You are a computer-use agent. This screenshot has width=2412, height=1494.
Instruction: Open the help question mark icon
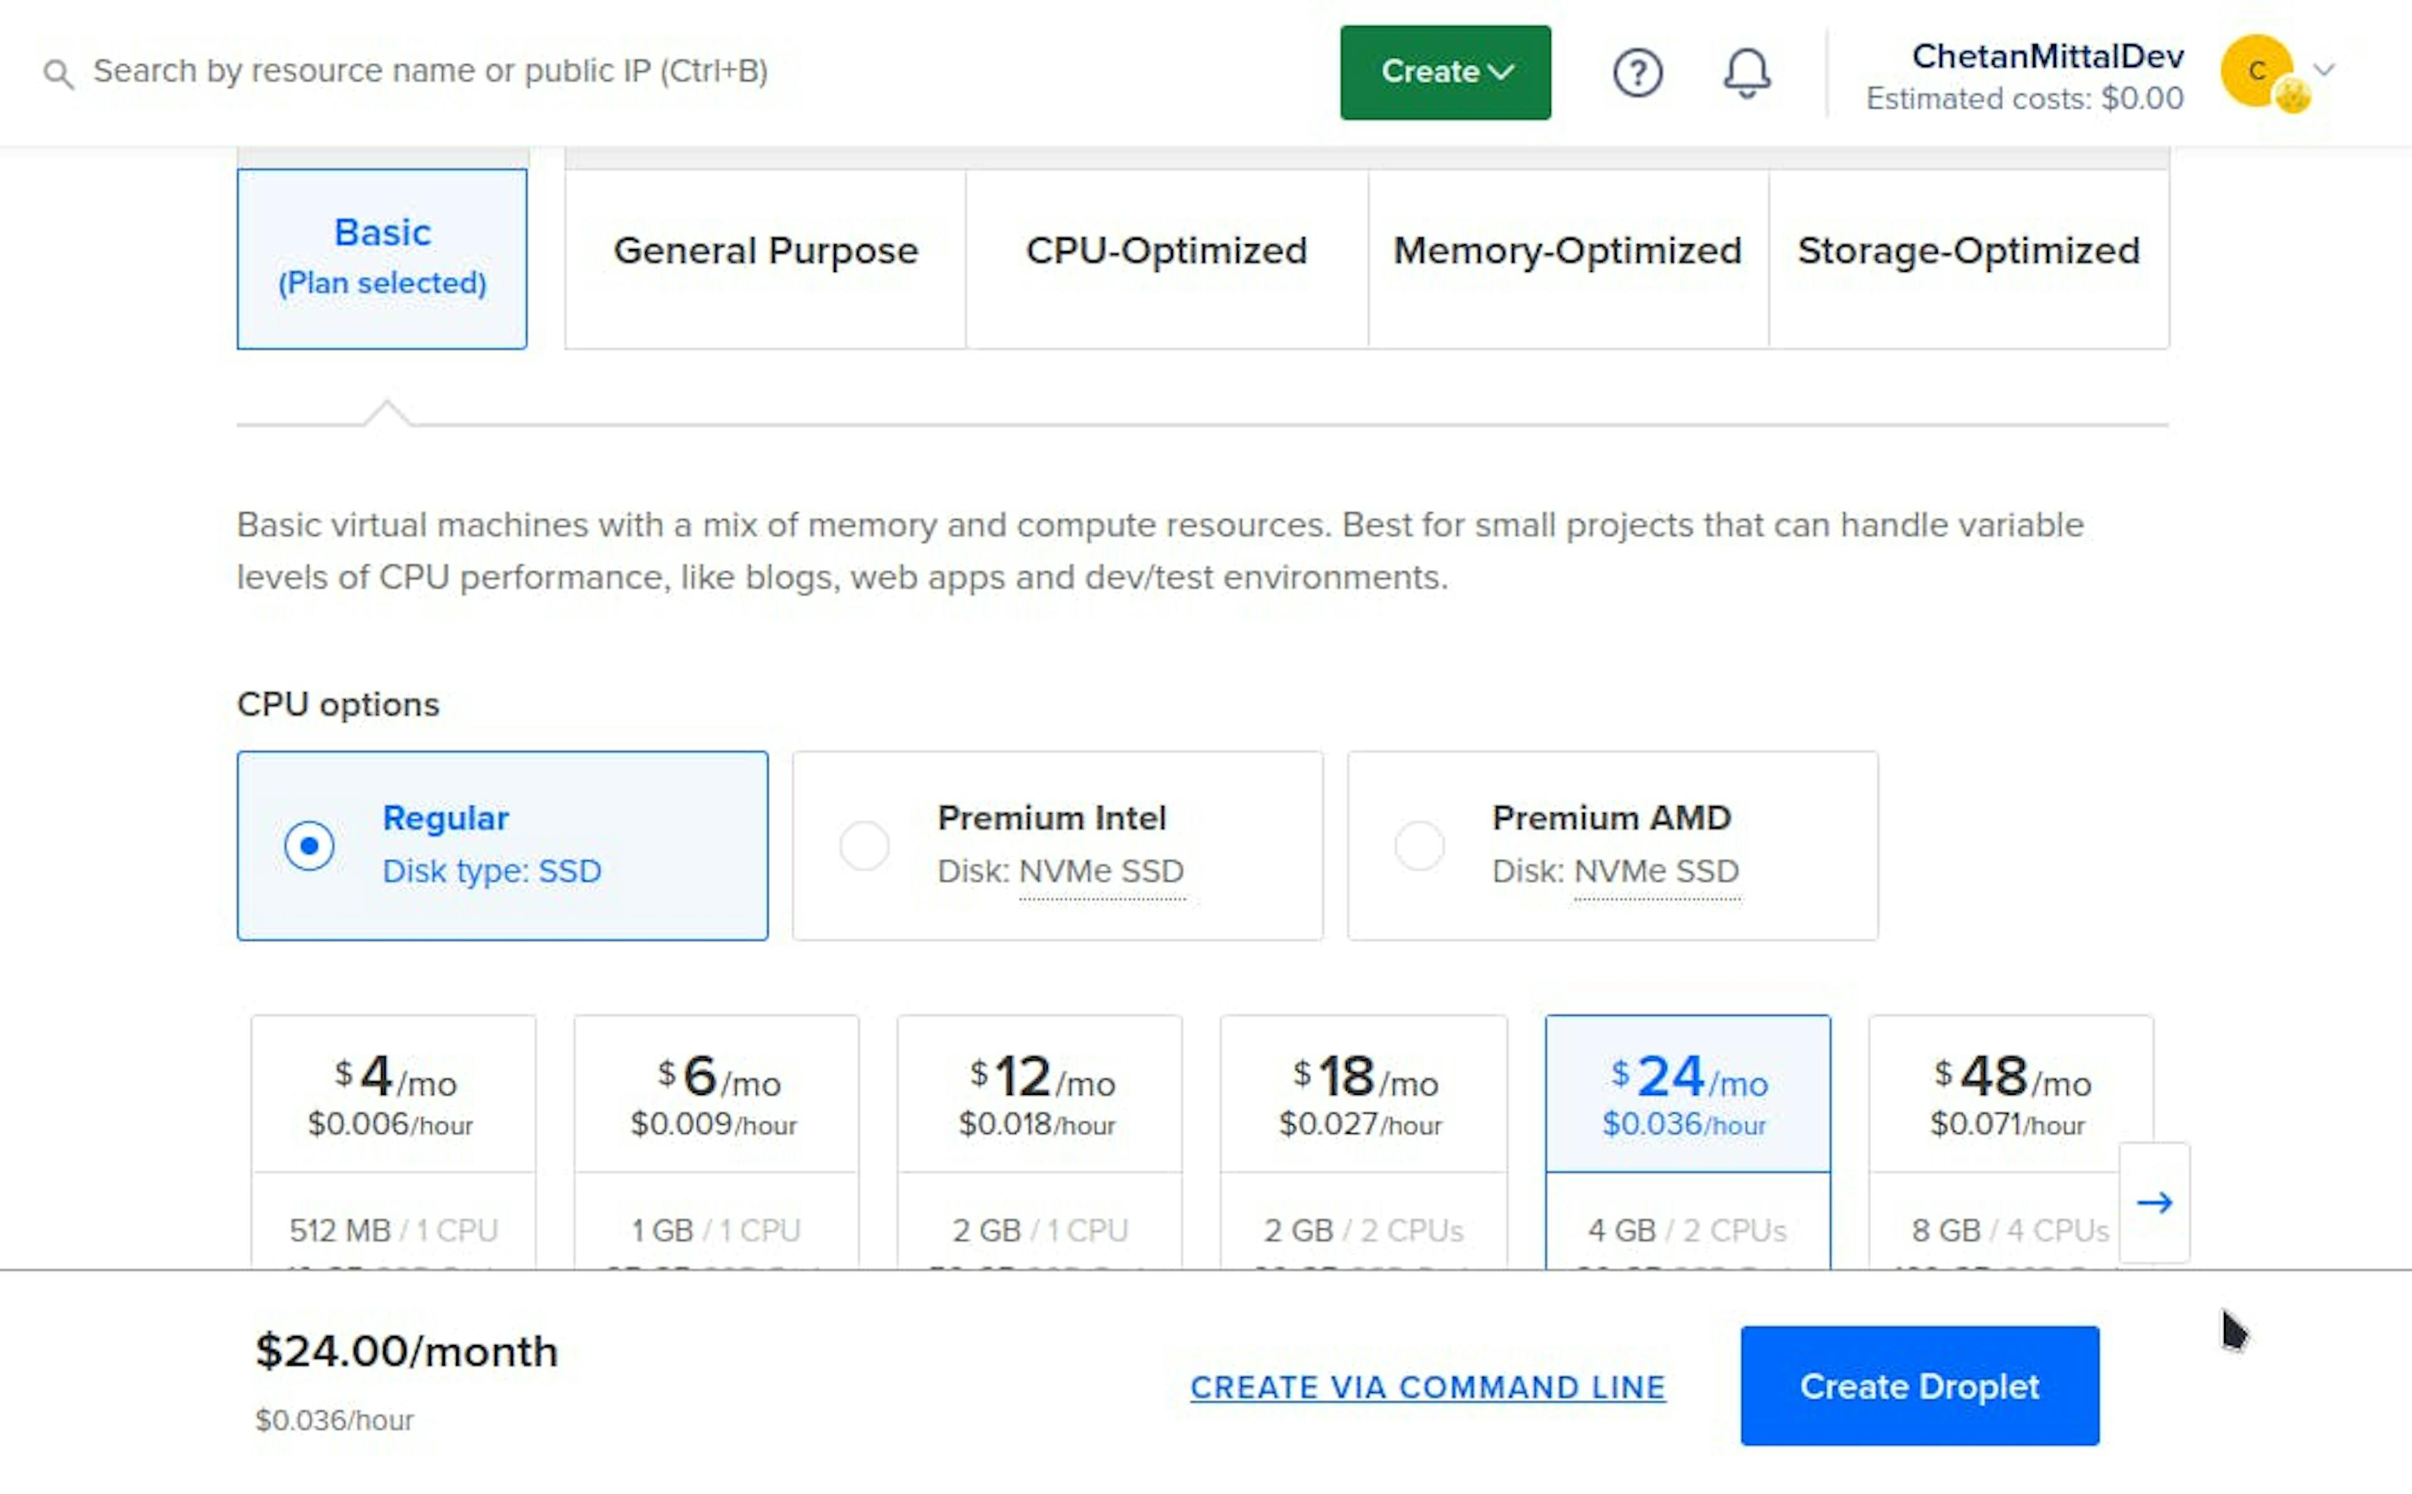1637,72
